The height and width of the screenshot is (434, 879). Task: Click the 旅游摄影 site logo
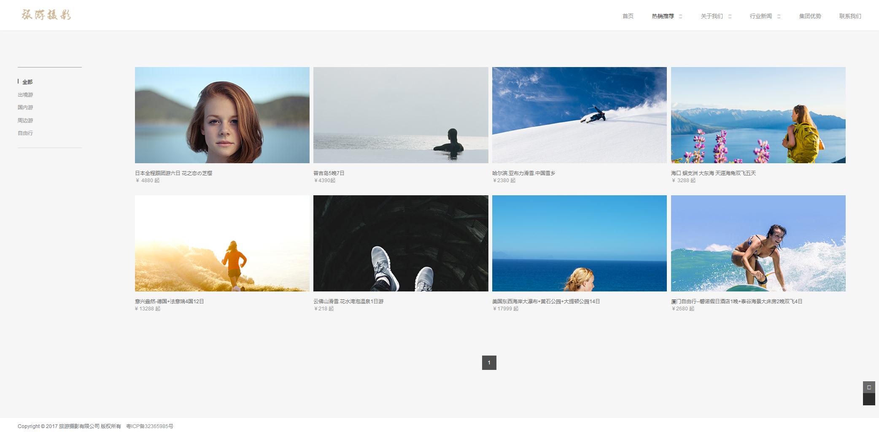(x=46, y=15)
